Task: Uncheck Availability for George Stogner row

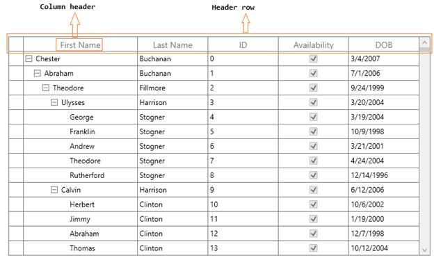Action: [x=313, y=117]
